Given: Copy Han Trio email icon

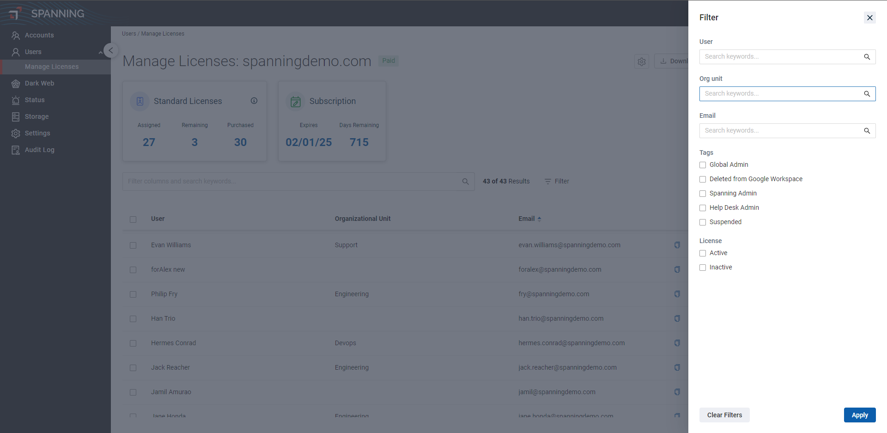Looking at the screenshot, I should point(677,318).
